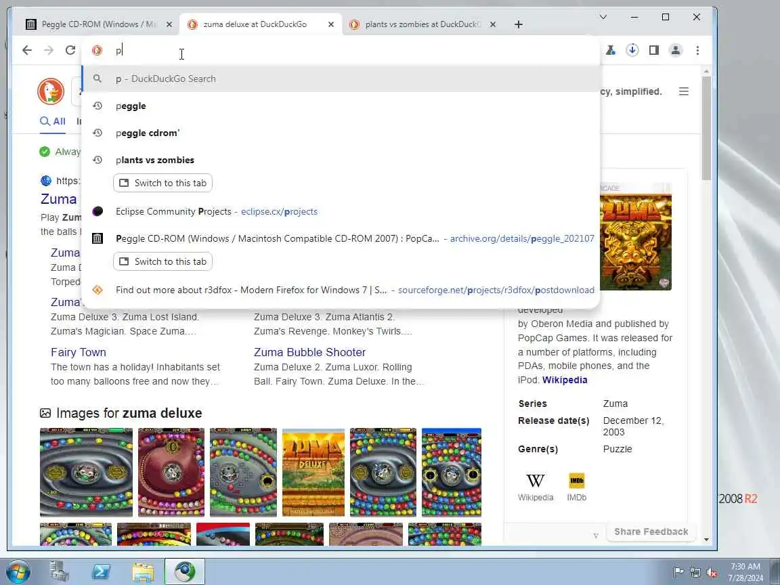780x585 pixels.
Task: Open the new tab plus button
Action: [519, 24]
